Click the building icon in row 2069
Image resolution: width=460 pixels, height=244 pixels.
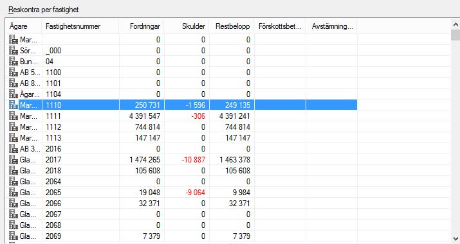tap(14, 236)
